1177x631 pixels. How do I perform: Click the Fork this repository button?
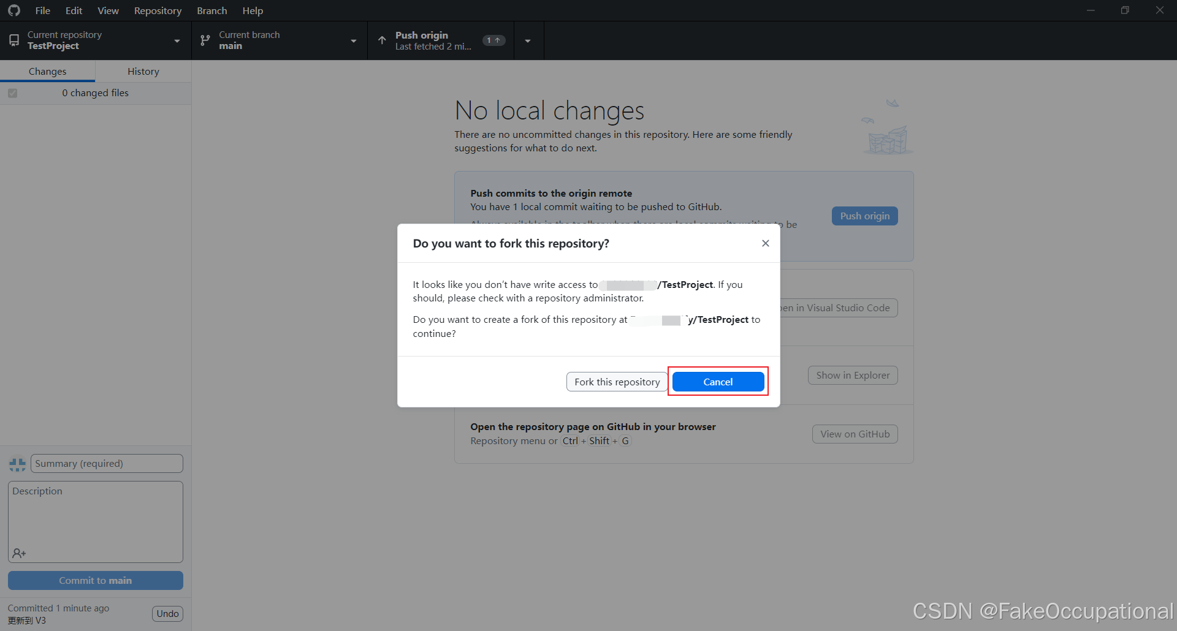[617, 382]
